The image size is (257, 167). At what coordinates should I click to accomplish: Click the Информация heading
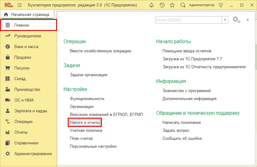pyautogui.click(x=171, y=81)
